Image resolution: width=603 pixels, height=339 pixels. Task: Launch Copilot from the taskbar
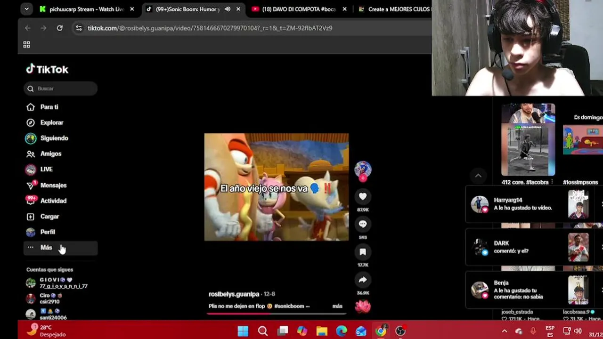pos(302,331)
